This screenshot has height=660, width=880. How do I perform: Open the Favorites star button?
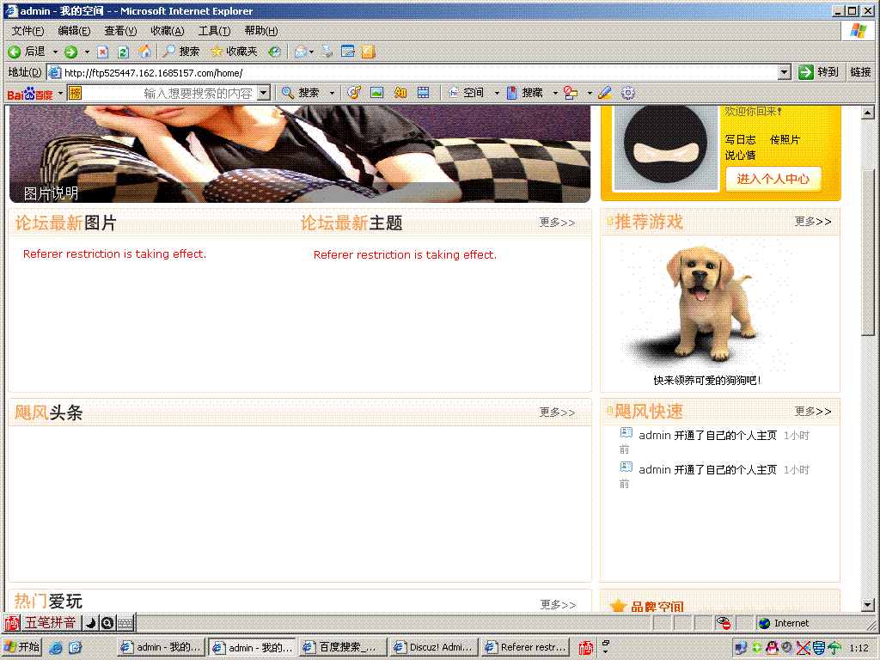pos(234,52)
